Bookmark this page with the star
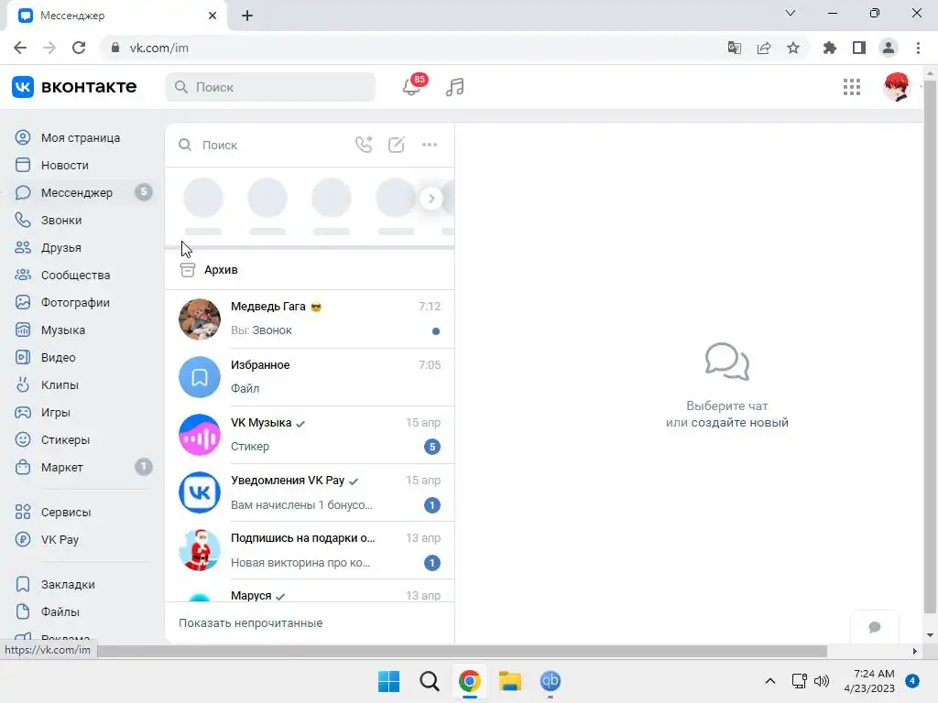The width and height of the screenshot is (938, 703). coord(793,48)
